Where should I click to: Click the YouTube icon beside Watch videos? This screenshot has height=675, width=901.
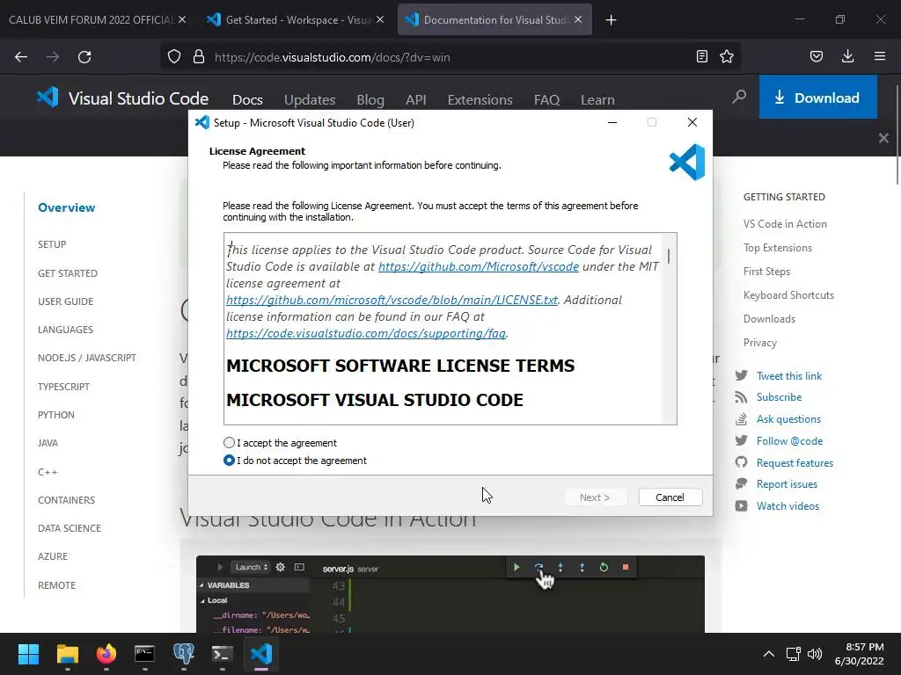pyautogui.click(x=741, y=505)
